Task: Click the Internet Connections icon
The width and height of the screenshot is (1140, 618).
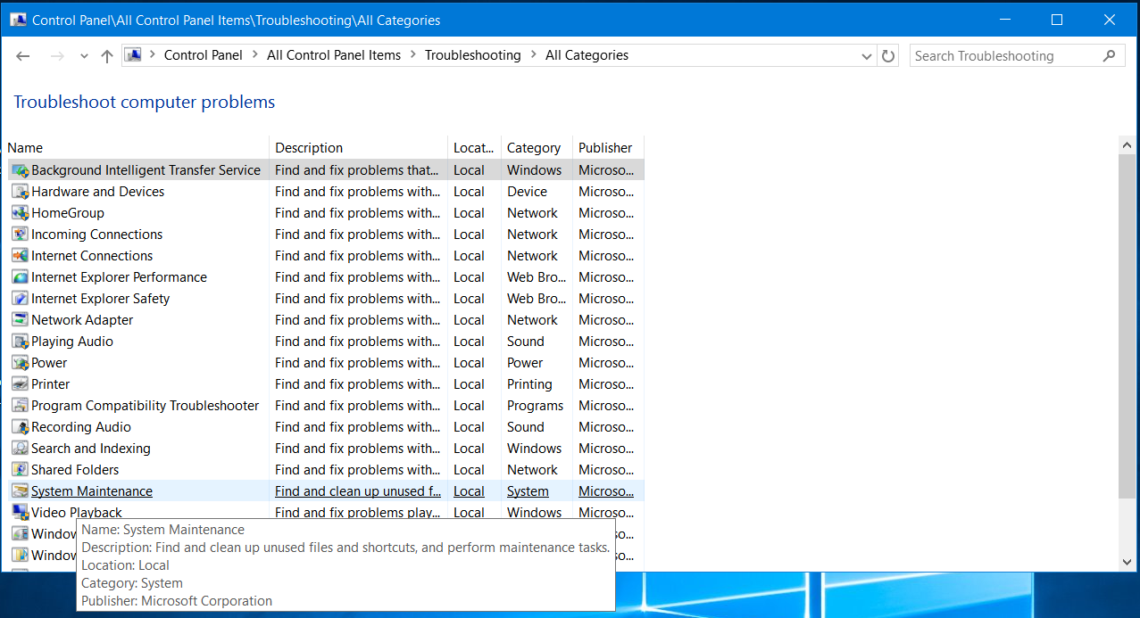Action: coord(20,256)
